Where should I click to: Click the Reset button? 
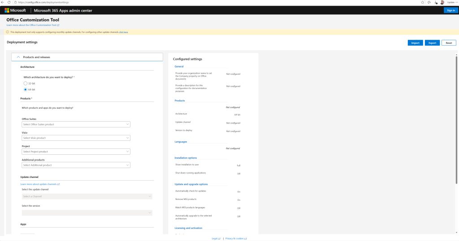point(449,43)
